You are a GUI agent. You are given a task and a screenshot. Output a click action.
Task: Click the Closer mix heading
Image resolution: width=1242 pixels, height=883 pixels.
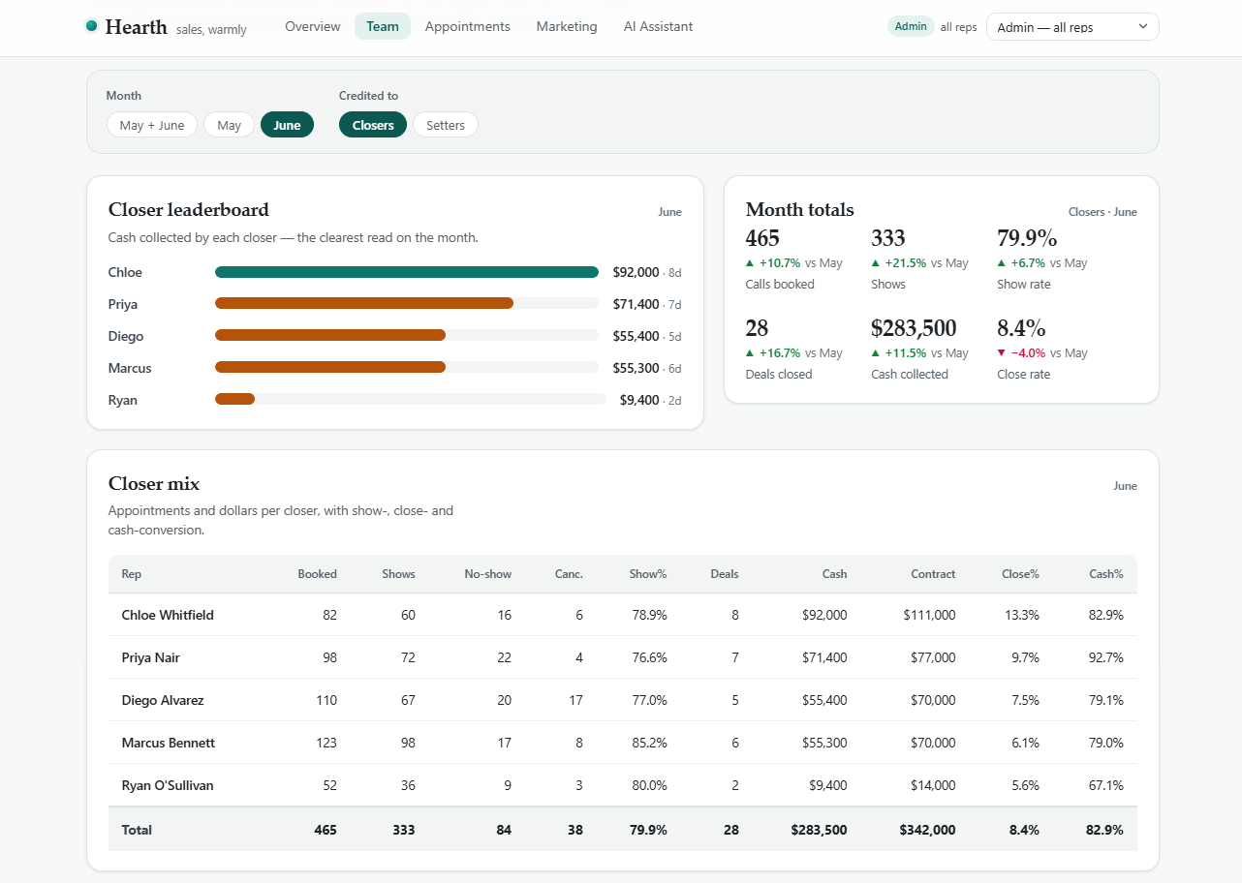(154, 484)
